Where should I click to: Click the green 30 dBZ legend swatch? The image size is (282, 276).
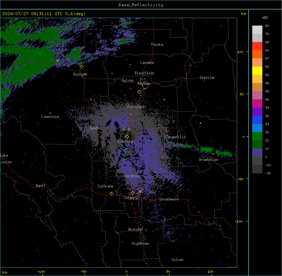[x=257, y=136]
